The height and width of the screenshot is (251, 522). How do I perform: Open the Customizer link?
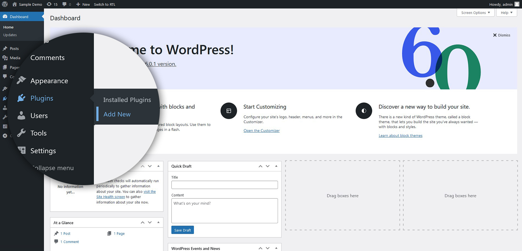tap(262, 131)
